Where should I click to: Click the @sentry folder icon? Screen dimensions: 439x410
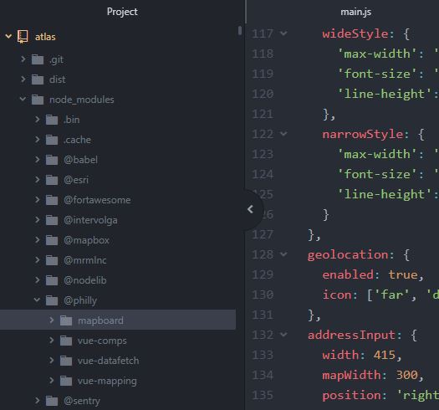(x=52, y=401)
